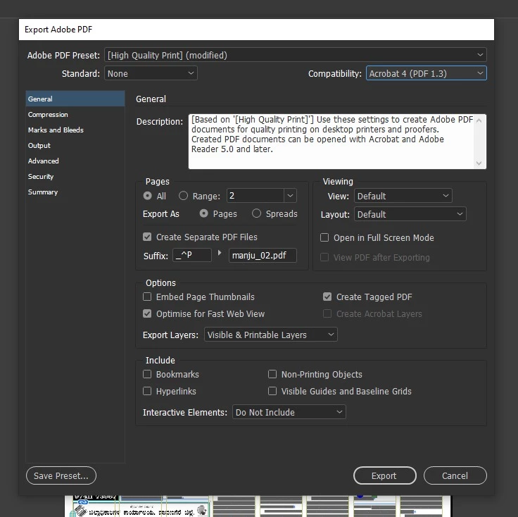Click the page Range input field
518x517 pixels.
click(255, 196)
